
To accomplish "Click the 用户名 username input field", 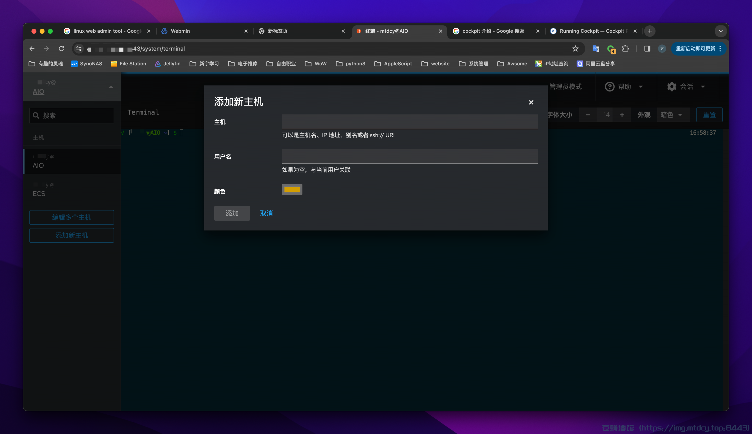I will click(409, 156).
